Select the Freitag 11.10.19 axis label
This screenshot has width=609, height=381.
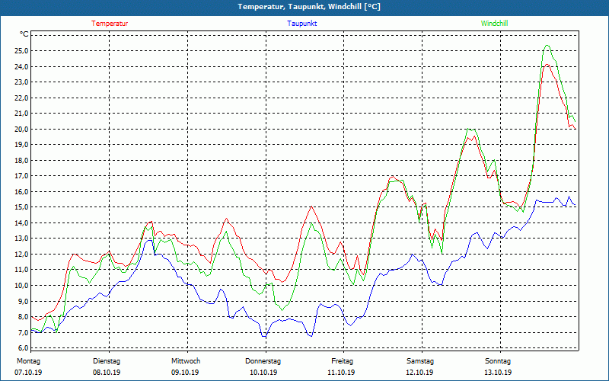pyautogui.click(x=342, y=367)
